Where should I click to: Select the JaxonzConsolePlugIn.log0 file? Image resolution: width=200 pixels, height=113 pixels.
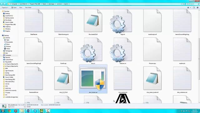pos(34,51)
